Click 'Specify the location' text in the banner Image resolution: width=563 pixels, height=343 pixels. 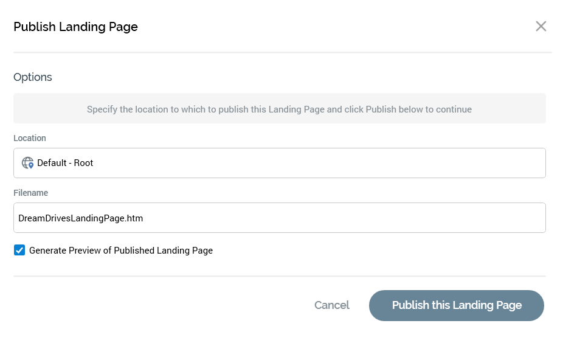click(127, 109)
